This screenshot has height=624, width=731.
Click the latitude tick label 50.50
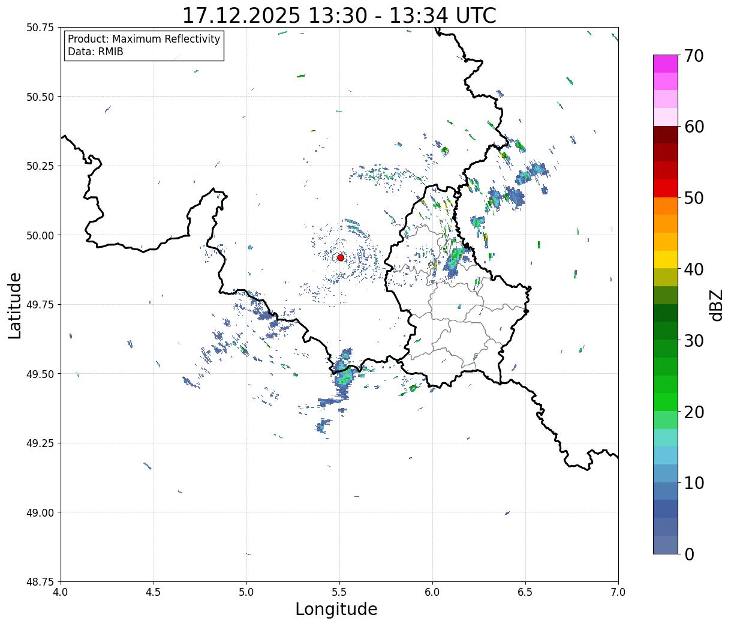coord(40,97)
